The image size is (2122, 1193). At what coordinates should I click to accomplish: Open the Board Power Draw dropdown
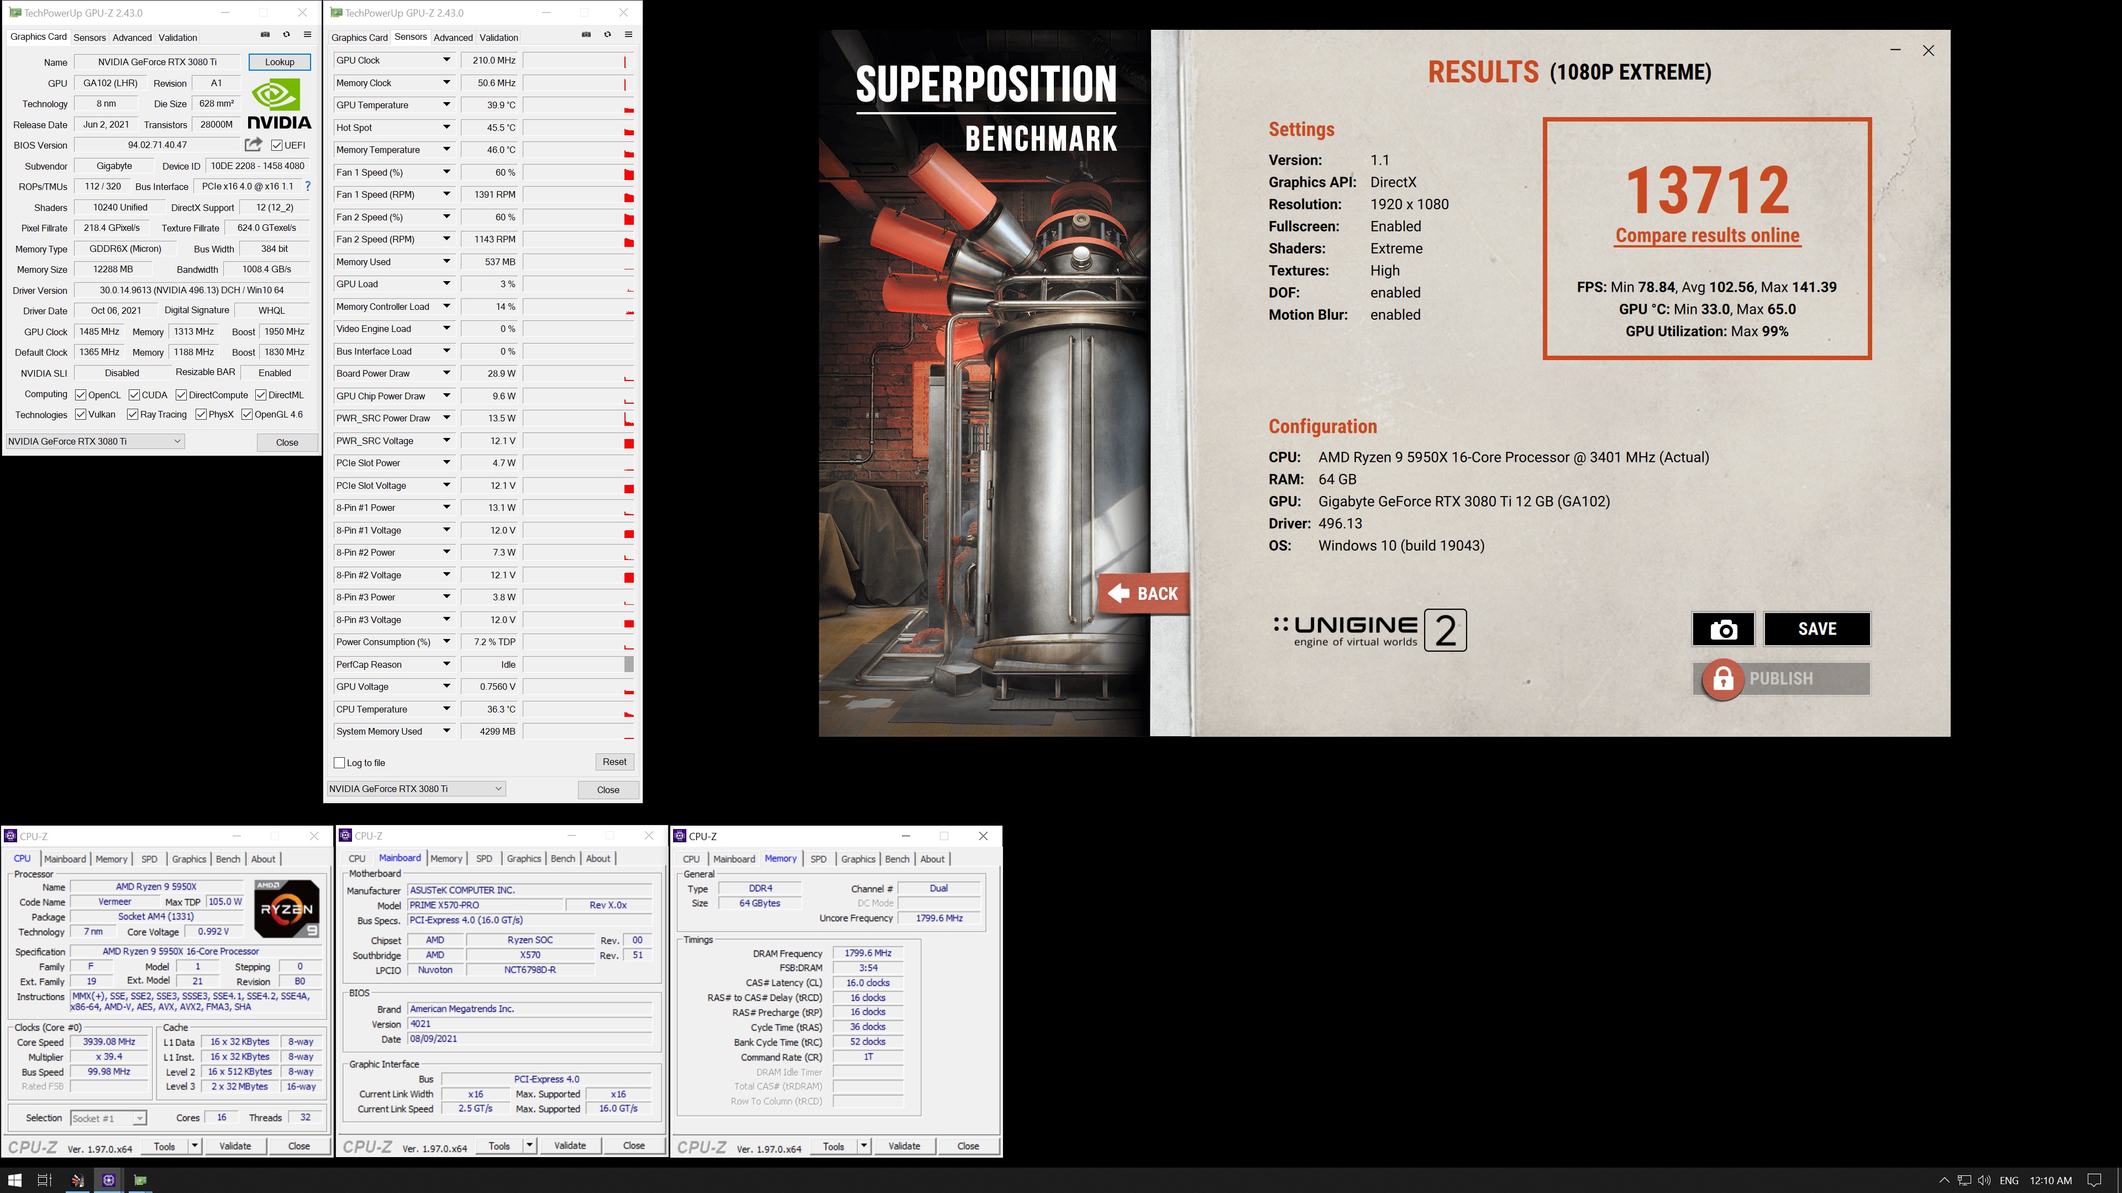pos(447,373)
